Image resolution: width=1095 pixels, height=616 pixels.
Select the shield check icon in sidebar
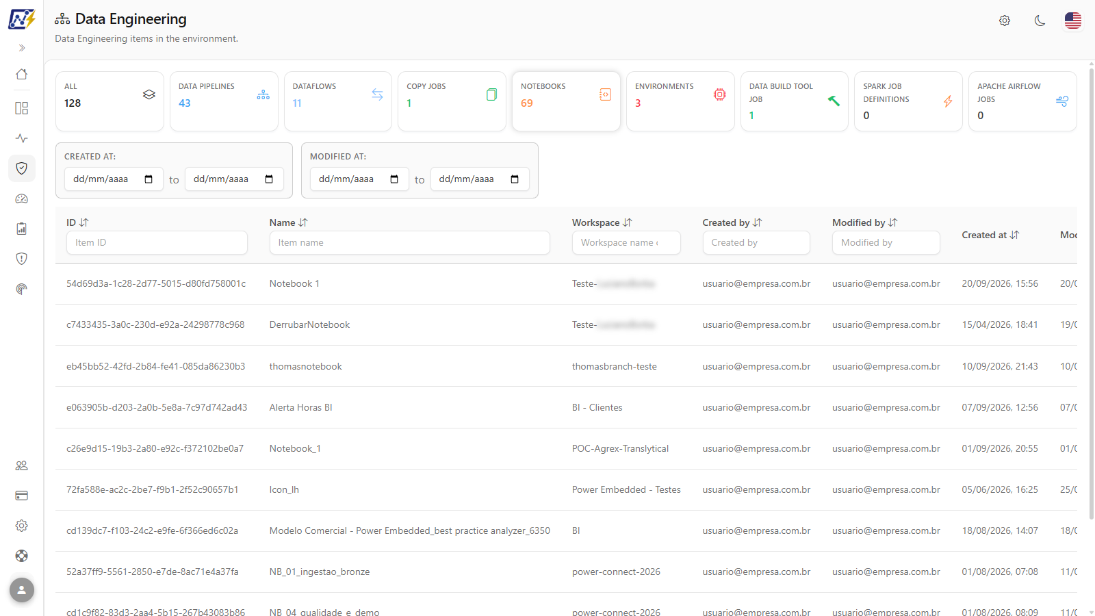coord(22,168)
